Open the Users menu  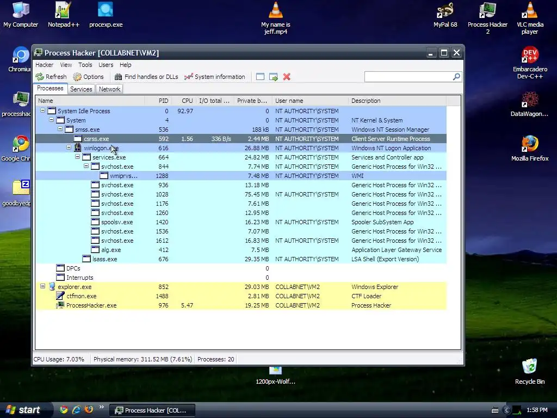(106, 65)
